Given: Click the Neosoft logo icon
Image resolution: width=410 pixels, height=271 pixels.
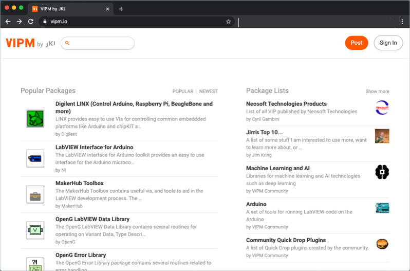Looking at the screenshot, I should tap(382, 107).
